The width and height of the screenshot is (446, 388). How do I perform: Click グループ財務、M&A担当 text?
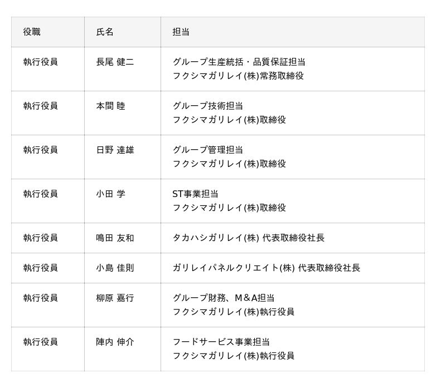(x=223, y=298)
